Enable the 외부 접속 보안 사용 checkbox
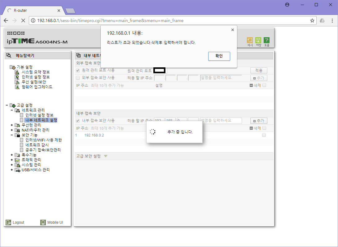The image size is (338, 247). 78,78
